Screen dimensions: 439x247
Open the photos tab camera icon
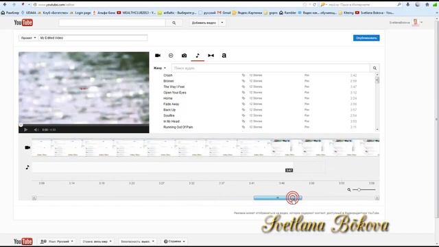tap(184, 56)
